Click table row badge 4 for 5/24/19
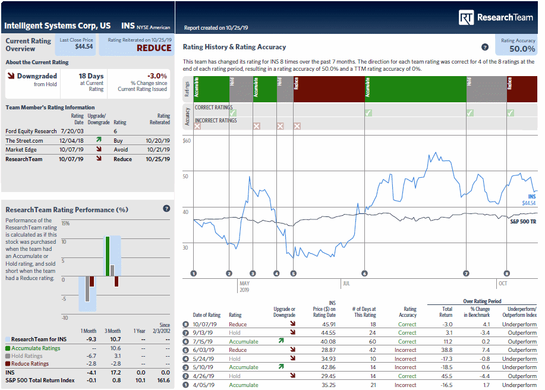Viewport: 545px width, 390px height. [185, 358]
